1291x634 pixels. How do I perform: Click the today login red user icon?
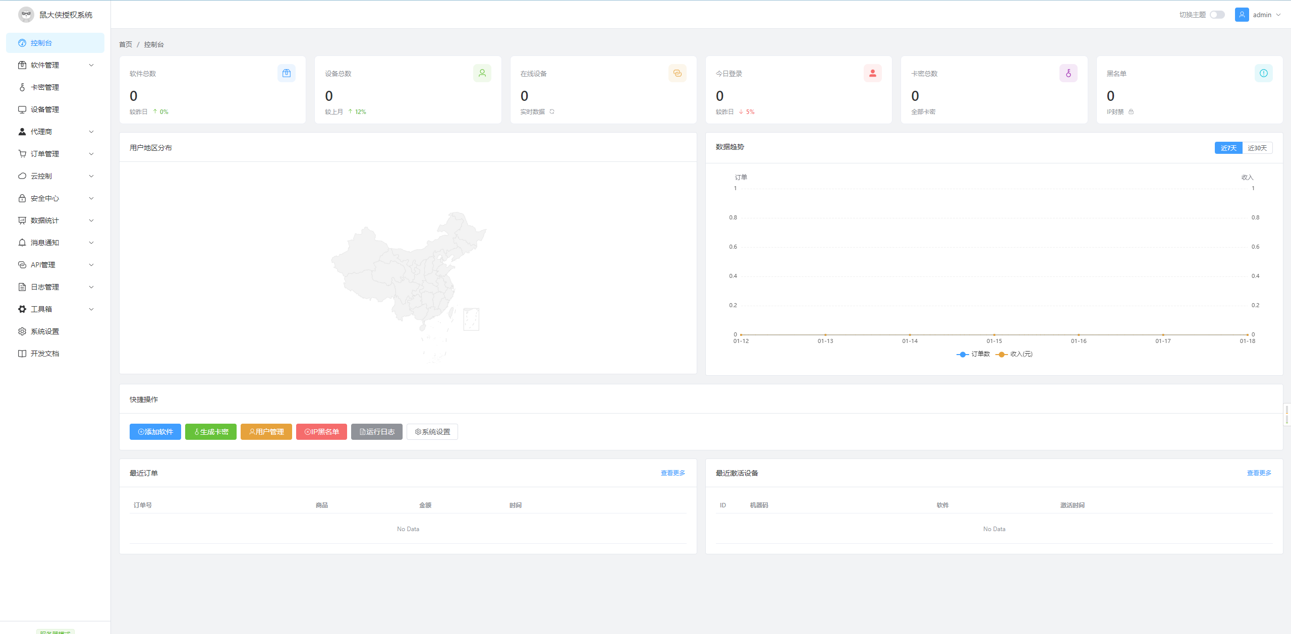click(x=872, y=73)
